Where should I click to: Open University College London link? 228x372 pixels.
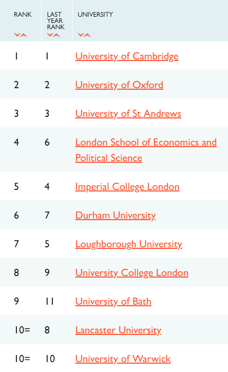131,273
